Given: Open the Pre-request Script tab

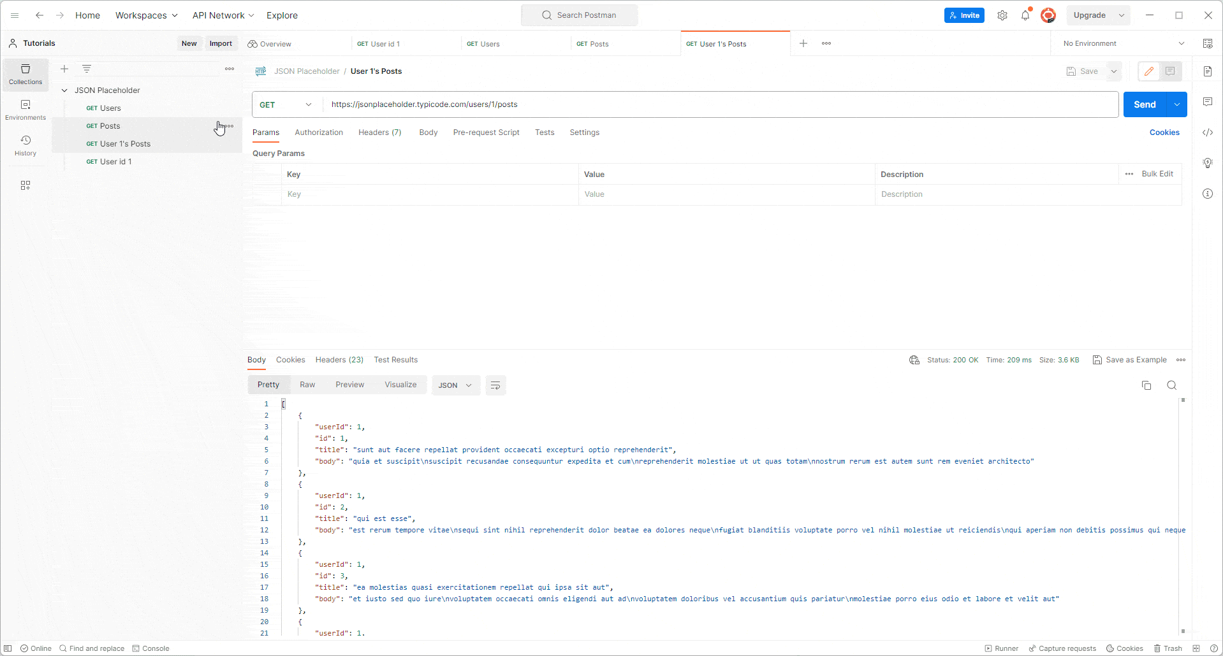Looking at the screenshot, I should 487,132.
